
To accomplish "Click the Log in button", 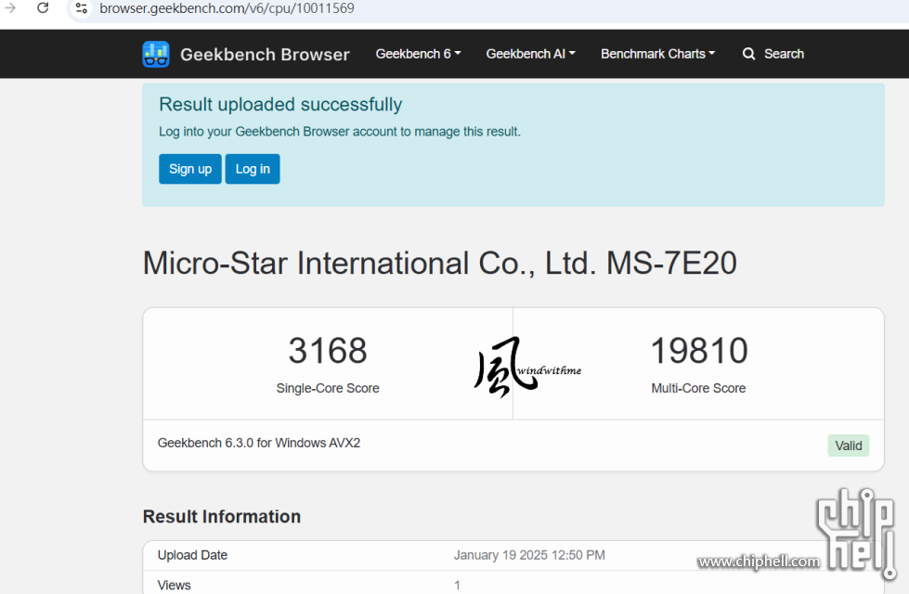I will point(253,169).
